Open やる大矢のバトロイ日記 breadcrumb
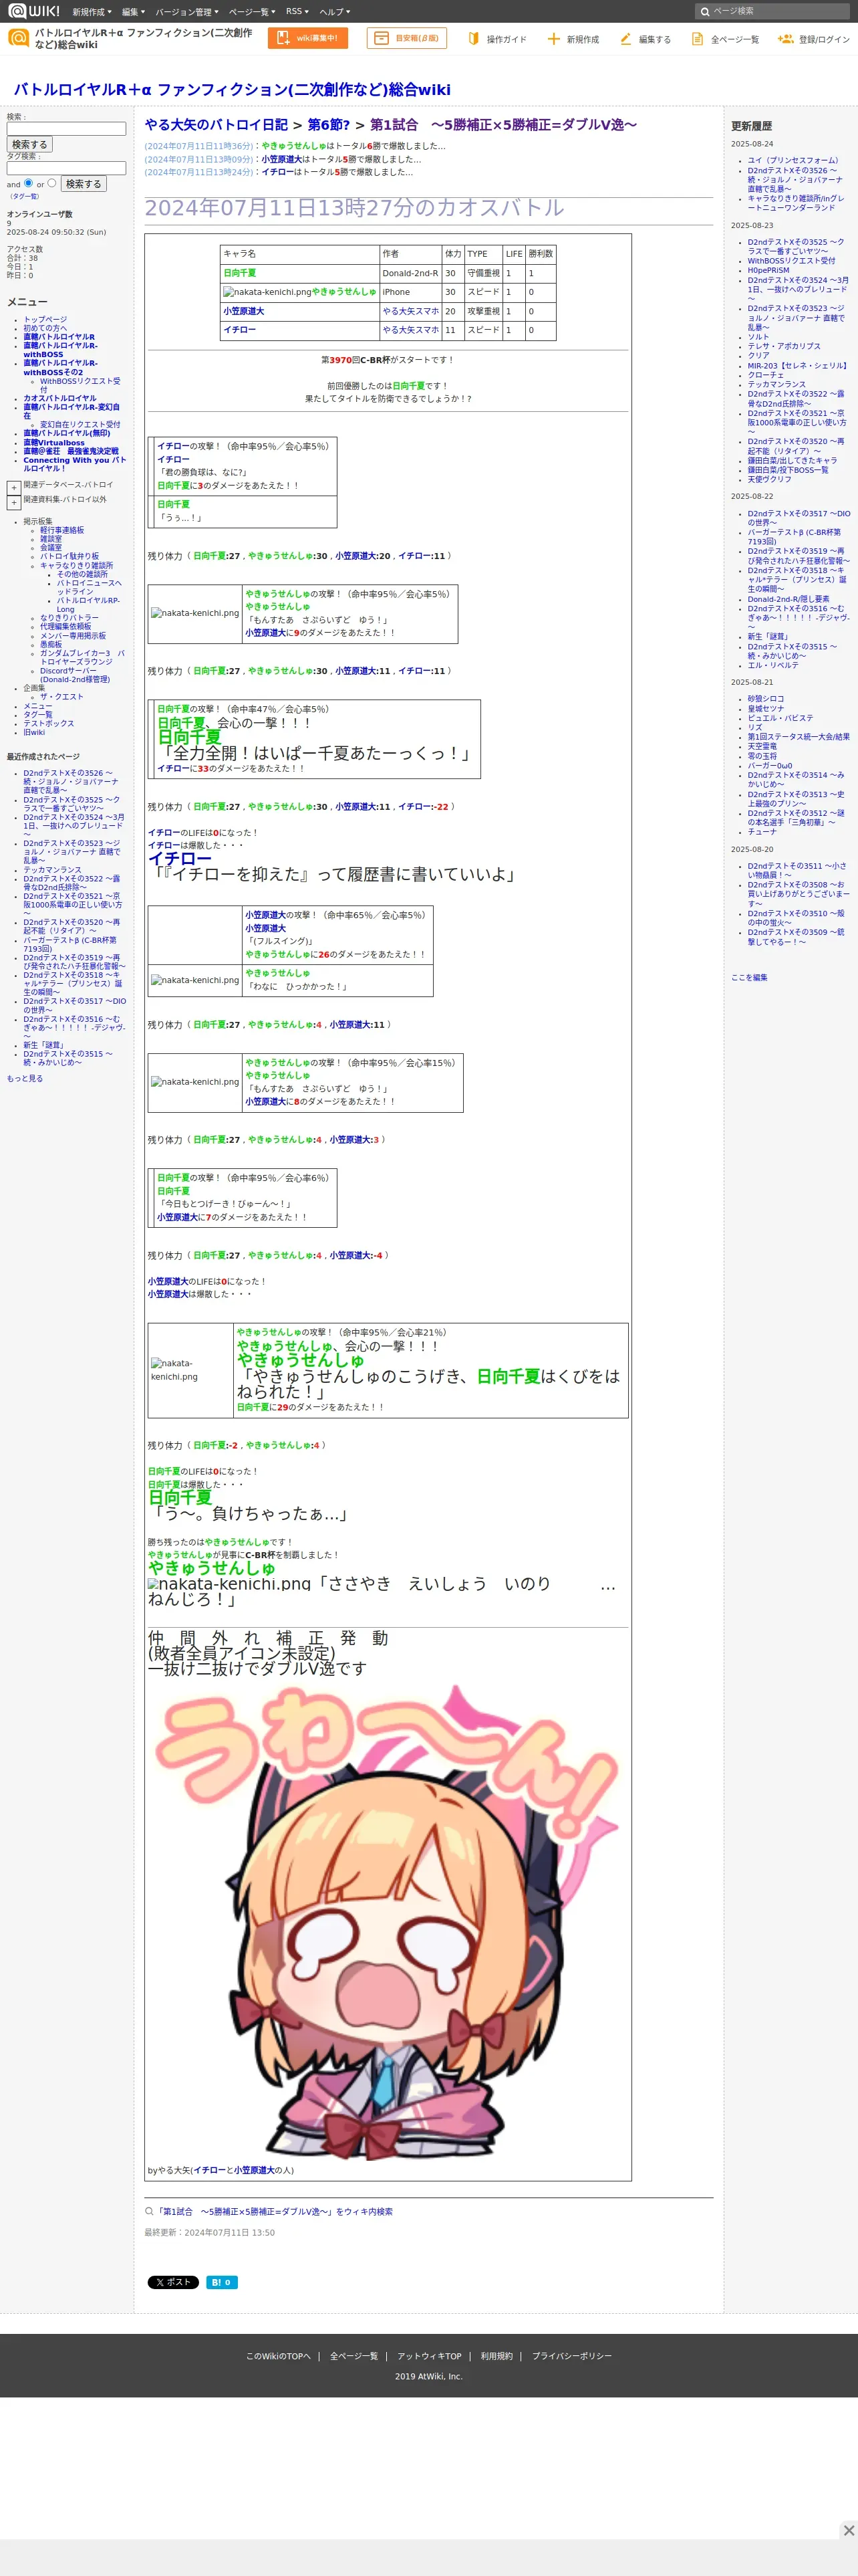Image resolution: width=858 pixels, height=2576 pixels. (x=216, y=125)
